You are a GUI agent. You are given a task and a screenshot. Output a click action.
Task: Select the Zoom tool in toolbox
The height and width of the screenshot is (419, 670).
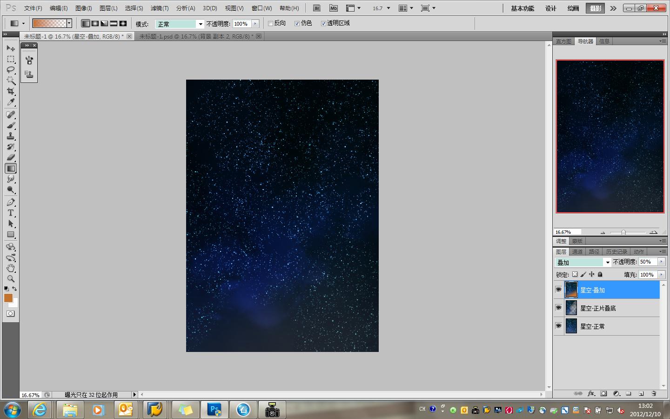click(11, 279)
